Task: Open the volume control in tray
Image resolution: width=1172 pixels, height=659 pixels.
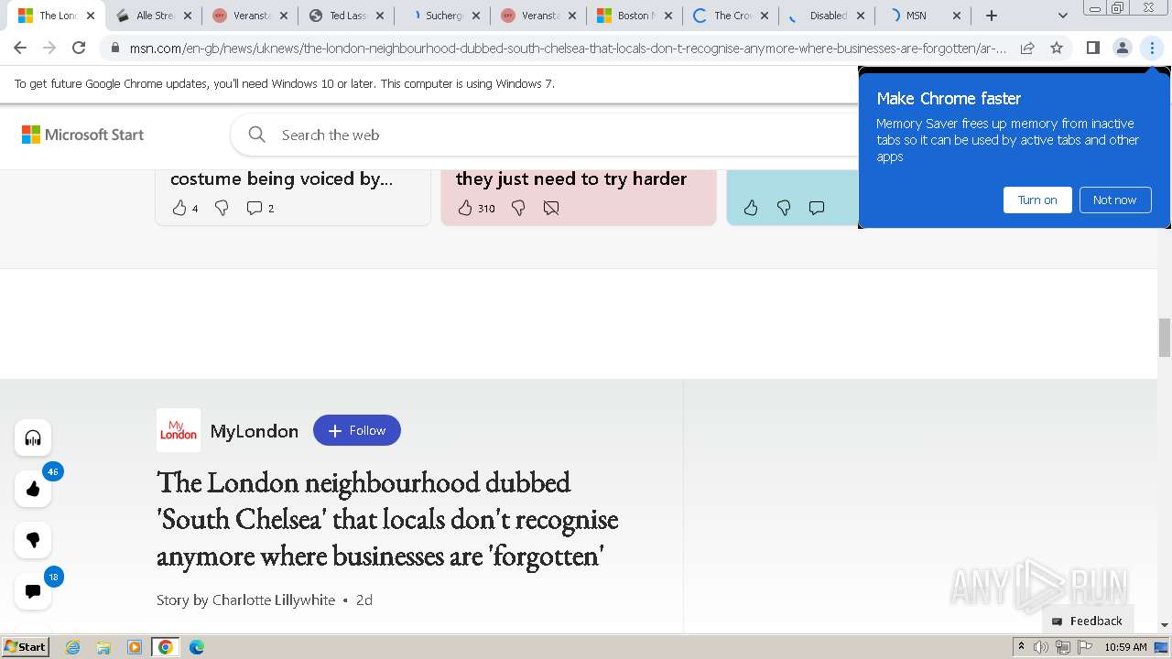Action: (x=1041, y=647)
